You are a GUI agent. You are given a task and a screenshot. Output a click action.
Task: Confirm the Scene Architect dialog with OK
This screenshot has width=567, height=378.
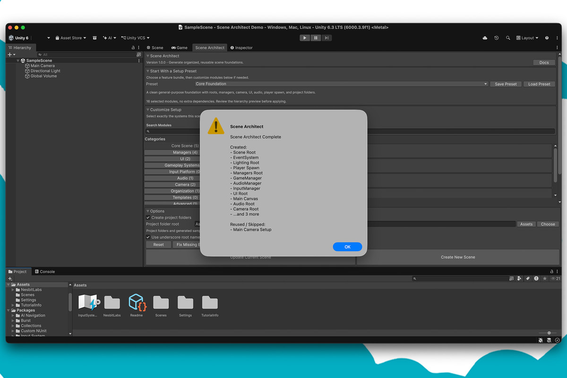tap(347, 247)
